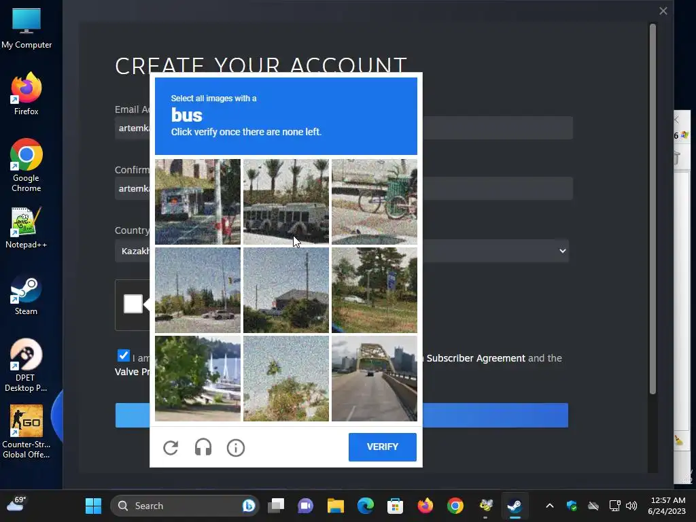Open the Chat app on taskbar

pyautogui.click(x=305, y=506)
